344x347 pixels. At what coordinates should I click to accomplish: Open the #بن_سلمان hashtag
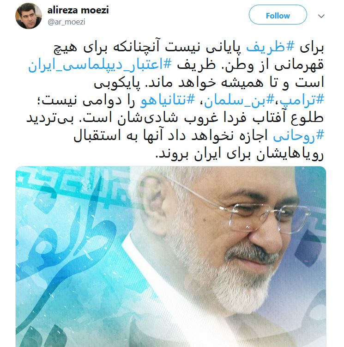coord(239,101)
